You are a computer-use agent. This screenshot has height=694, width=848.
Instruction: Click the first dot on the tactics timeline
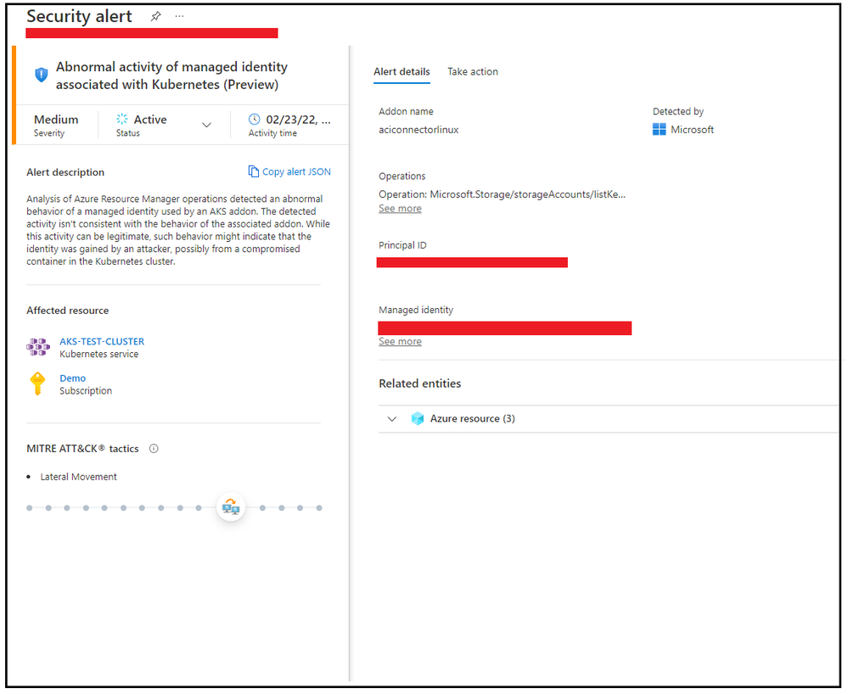coord(30,508)
